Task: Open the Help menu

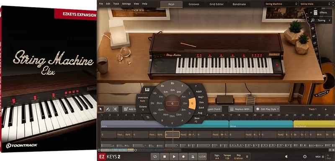Action: [144, 4]
